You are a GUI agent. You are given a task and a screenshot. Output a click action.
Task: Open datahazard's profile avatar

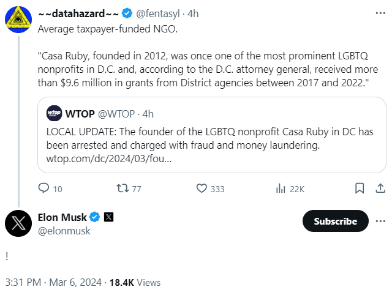(x=18, y=19)
